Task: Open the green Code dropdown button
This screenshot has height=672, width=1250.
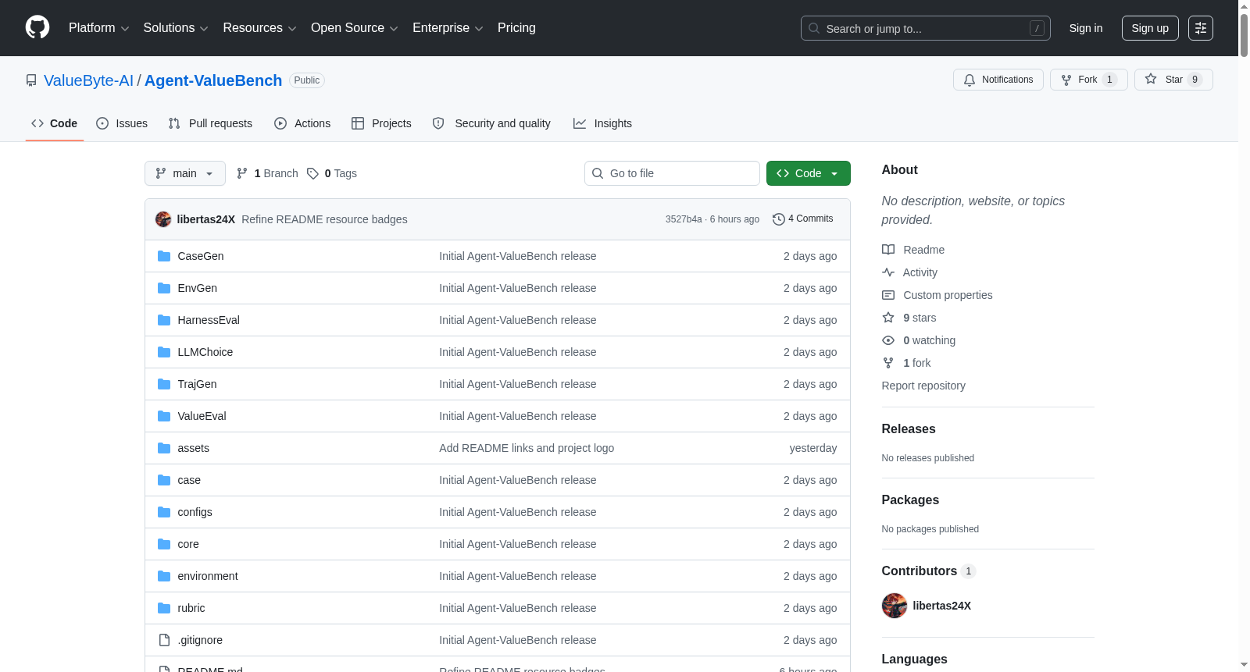Action: click(x=809, y=173)
